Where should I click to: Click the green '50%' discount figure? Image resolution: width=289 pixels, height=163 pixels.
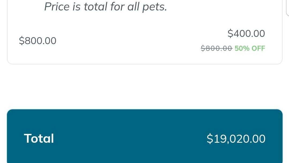click(x=242, y=48)
